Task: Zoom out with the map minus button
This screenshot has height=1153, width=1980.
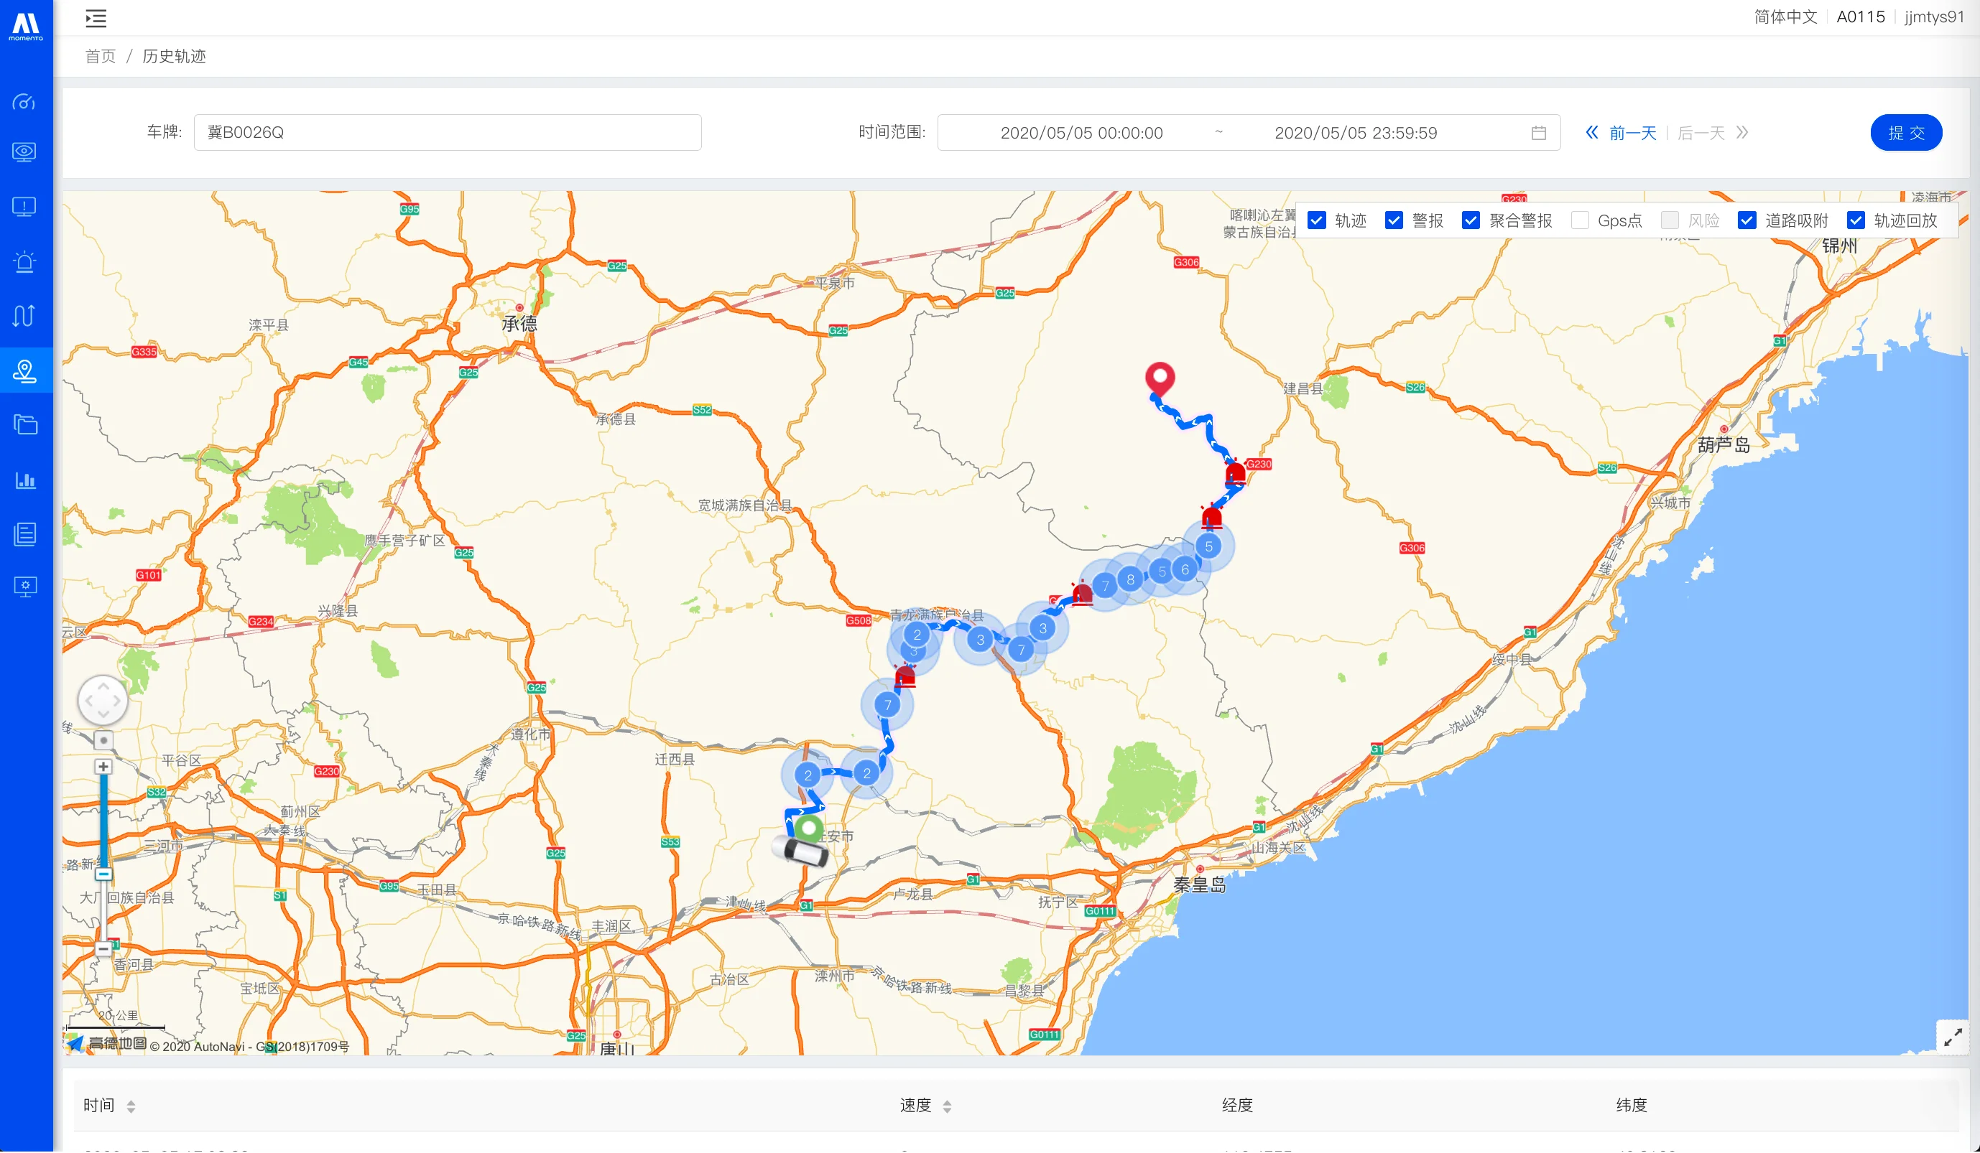Action: 103,950
